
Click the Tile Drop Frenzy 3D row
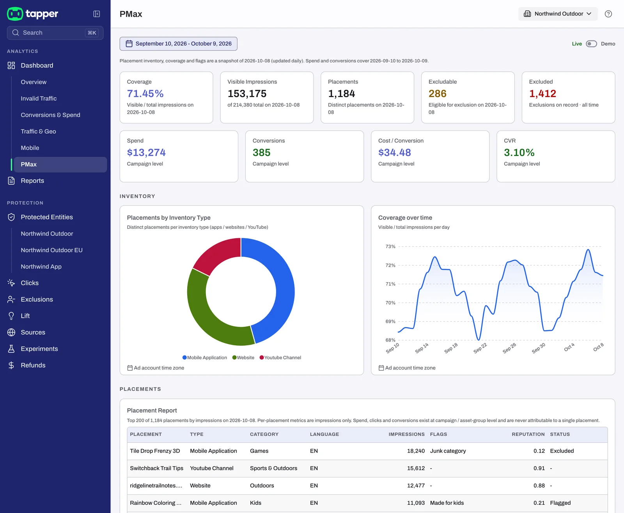pyautogui.click(x=367, y=451)
